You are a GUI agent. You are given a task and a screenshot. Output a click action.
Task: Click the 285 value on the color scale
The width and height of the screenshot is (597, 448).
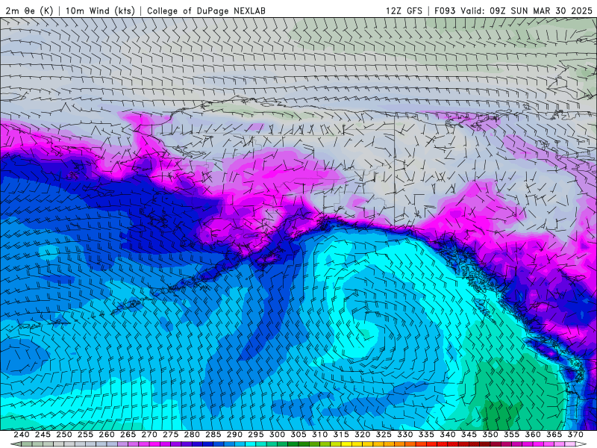pos(213,435)
